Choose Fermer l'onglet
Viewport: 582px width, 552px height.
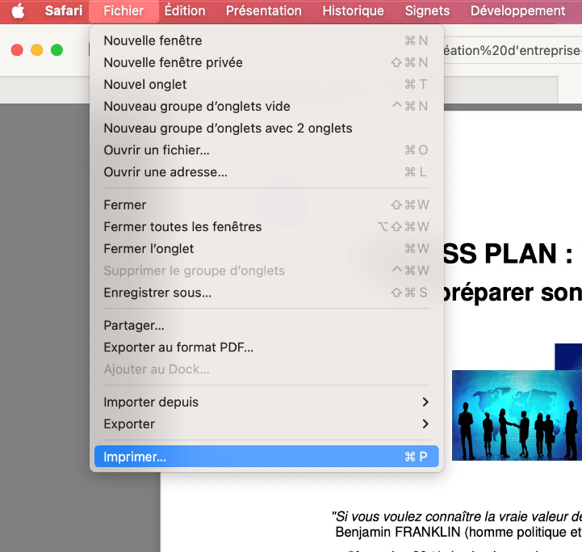point(266,249)
